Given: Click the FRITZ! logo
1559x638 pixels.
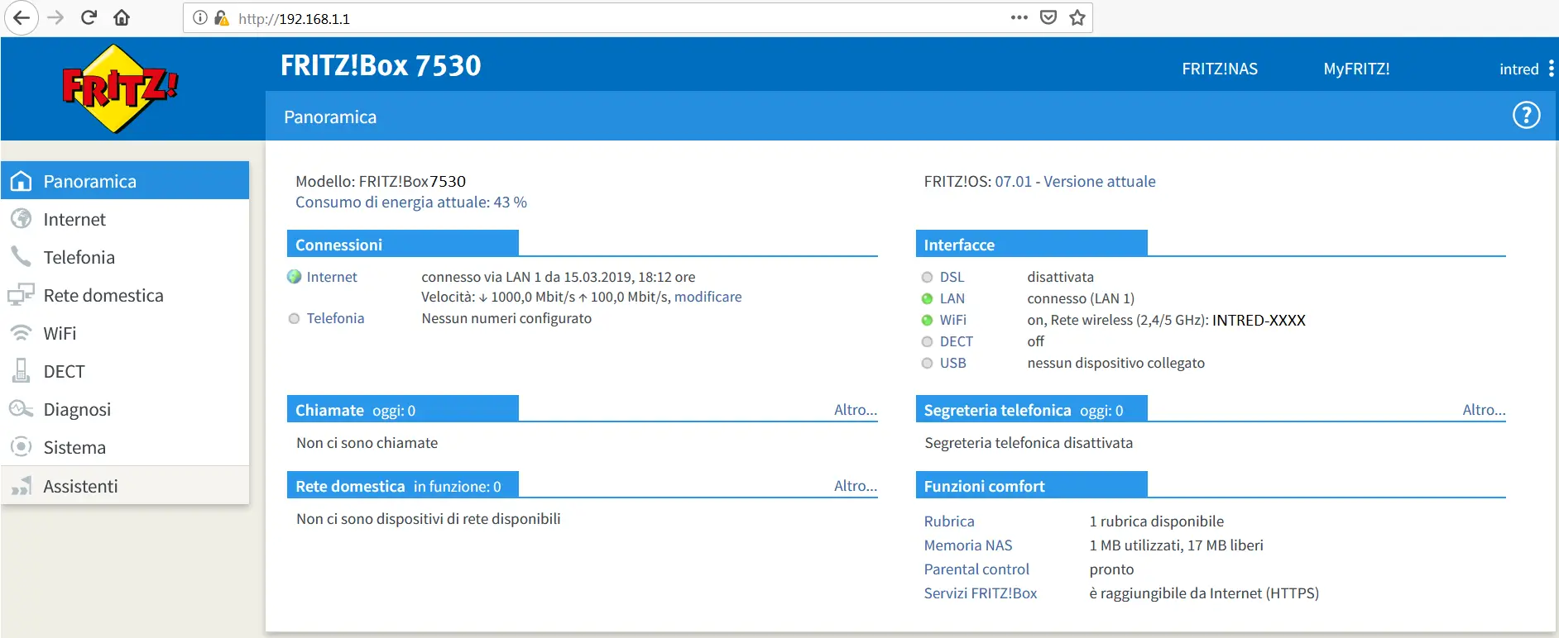Looking at the screenshot, I should pos(120,88).
